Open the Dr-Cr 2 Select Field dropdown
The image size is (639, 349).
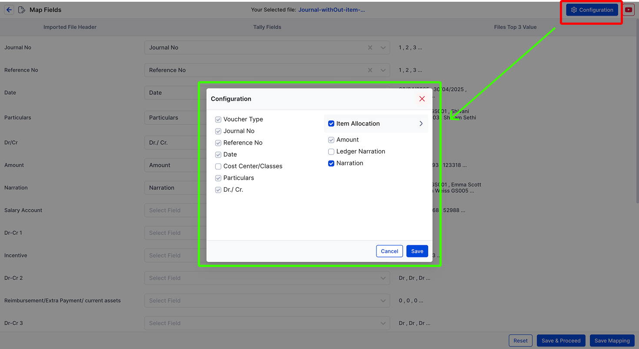pyautogui.click(x=267, y=278)
